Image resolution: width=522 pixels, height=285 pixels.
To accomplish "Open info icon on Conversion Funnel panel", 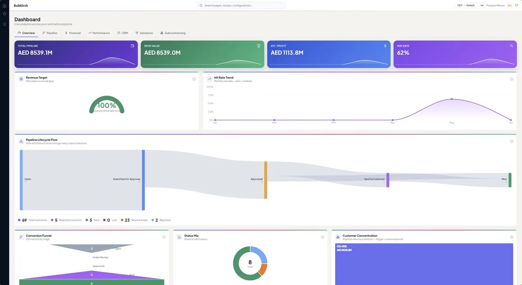I will point(164,237).
